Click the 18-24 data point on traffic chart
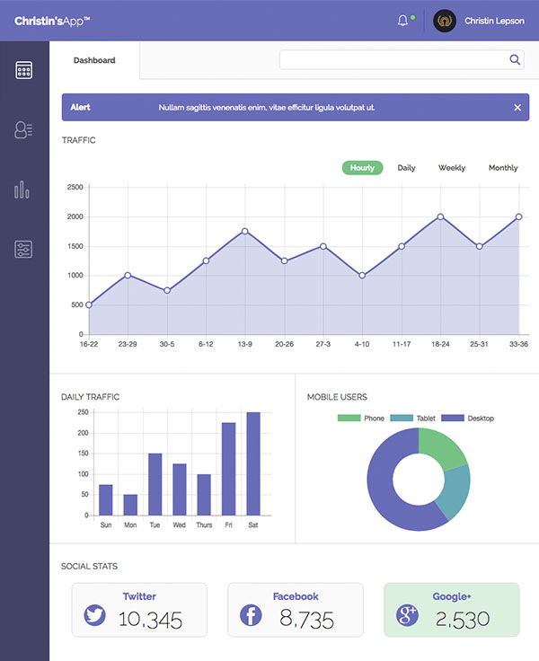Screen dimensions: 539x661 click(x=440, y=216)
